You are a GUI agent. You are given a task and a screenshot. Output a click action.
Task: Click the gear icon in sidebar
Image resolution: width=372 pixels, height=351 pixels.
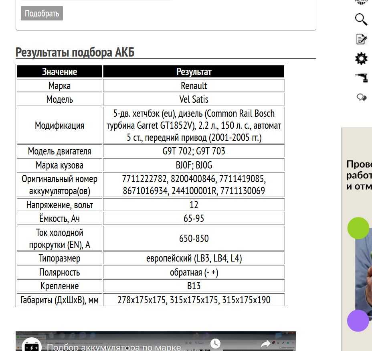click(x=361, y=59)
